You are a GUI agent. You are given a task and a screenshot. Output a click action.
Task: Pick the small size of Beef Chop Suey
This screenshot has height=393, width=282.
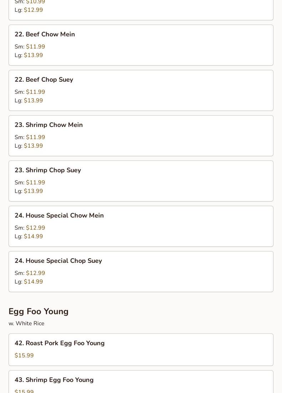coord(35,92)
